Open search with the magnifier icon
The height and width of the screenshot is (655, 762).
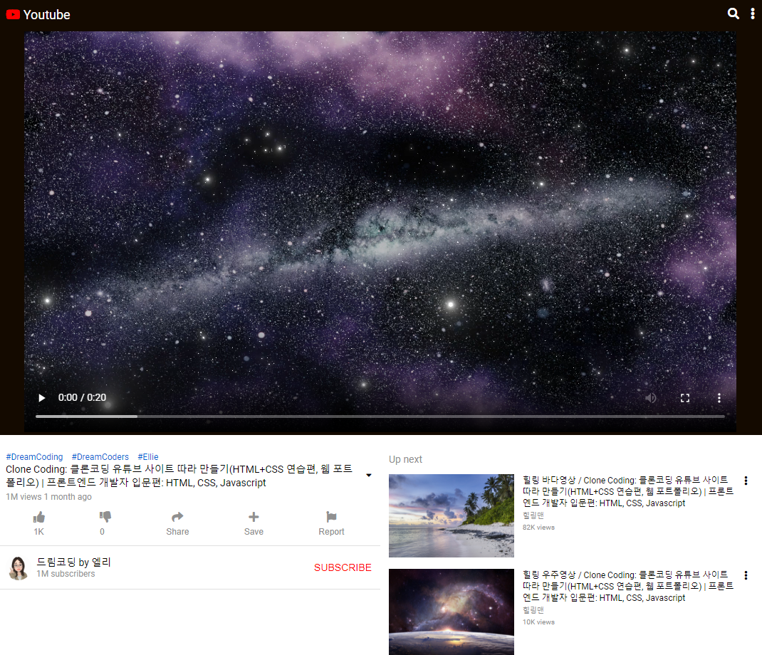click(733, 14)
